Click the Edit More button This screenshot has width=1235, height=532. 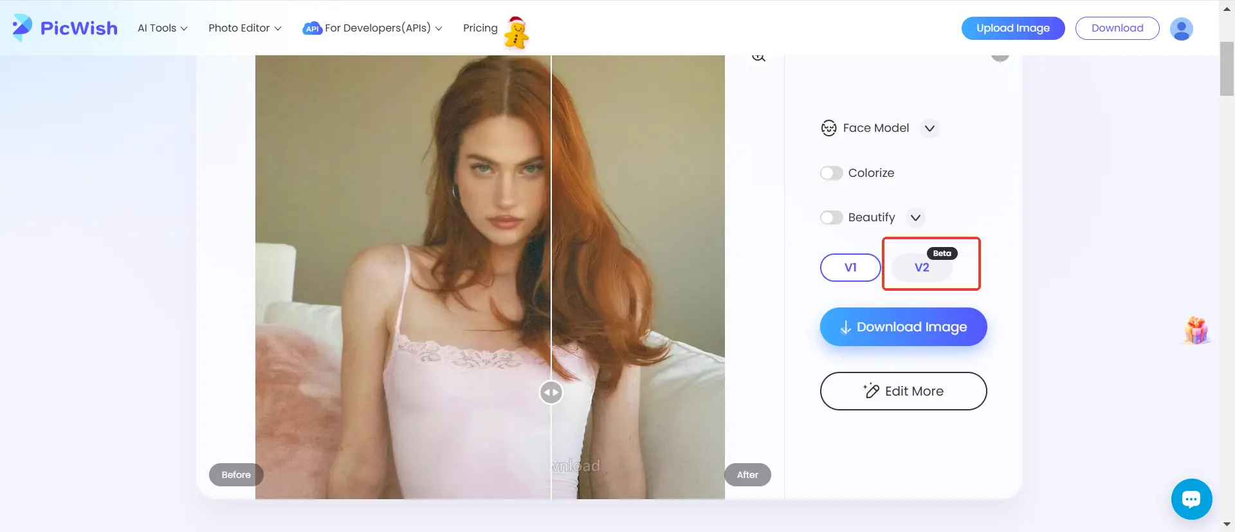(x=903, y=391)
